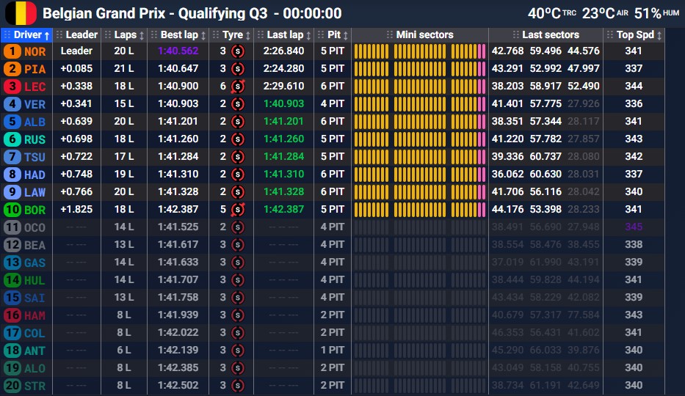The height and width of the screenshot is (396, 685).
Task: Select the 40°C track temperature reading
Action: click(x=544, y=13)
